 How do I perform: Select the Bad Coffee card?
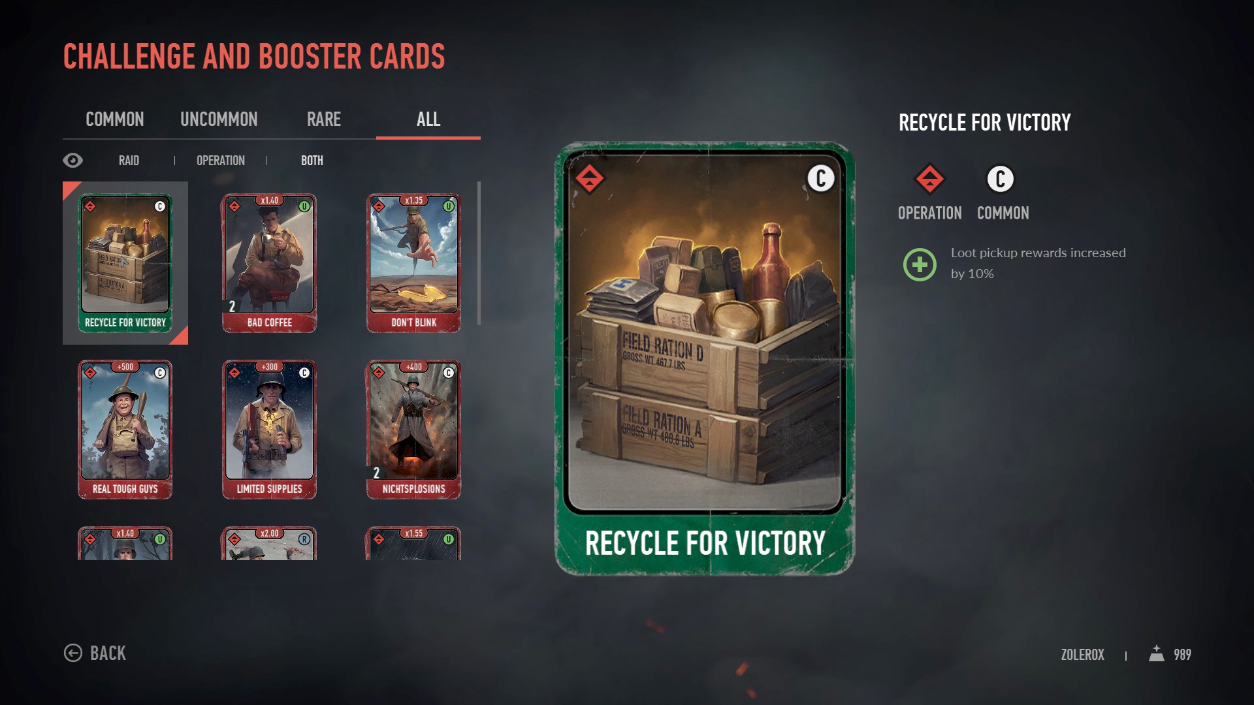coord(270,263)
